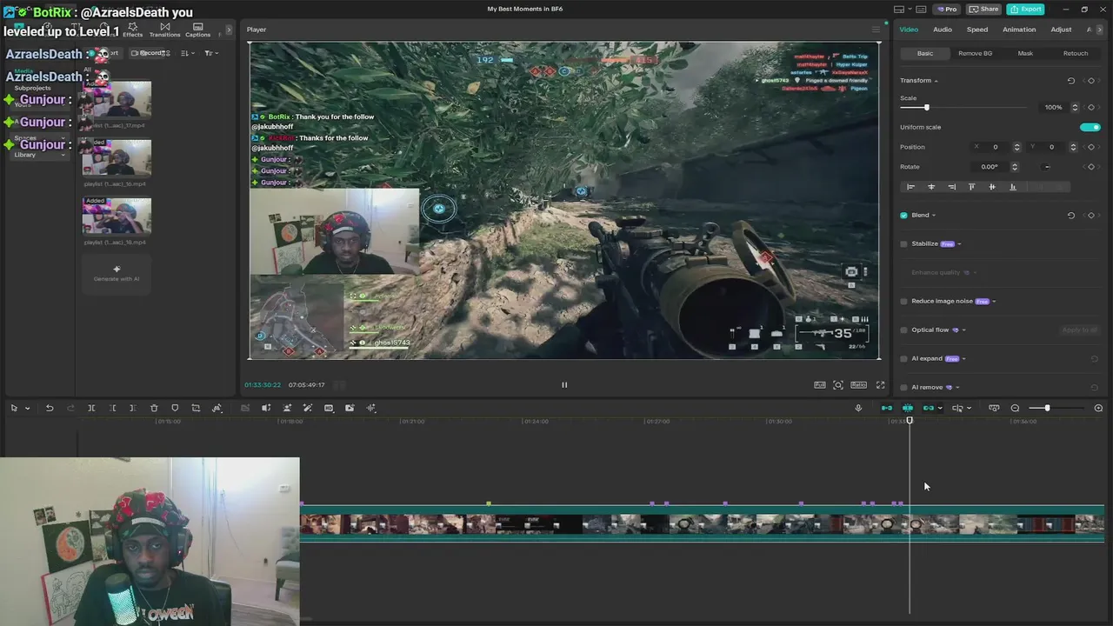The image size is (1113, 626).
Task: Align clip to the top
Action: point(971,187)
